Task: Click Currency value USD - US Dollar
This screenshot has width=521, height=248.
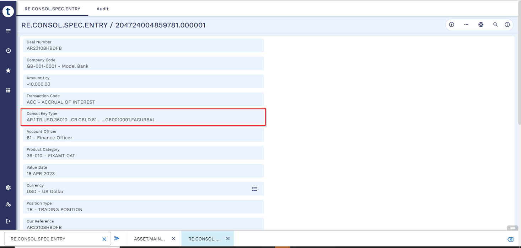Action: point(45,191)
